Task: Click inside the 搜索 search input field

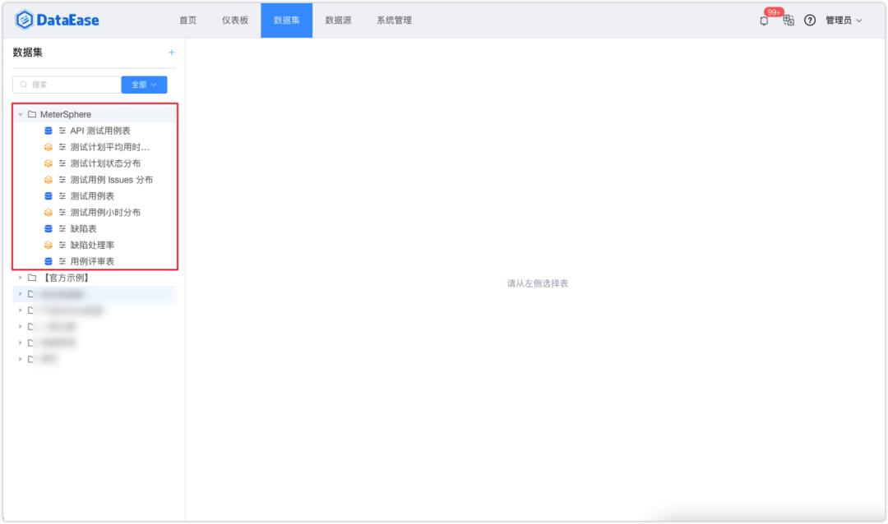Action: coord(66,85)
